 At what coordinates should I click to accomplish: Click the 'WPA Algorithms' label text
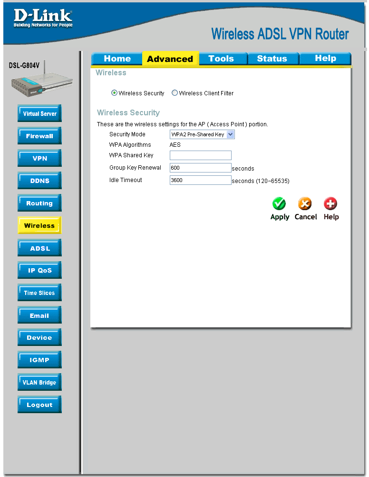click(x=130, y=145)
